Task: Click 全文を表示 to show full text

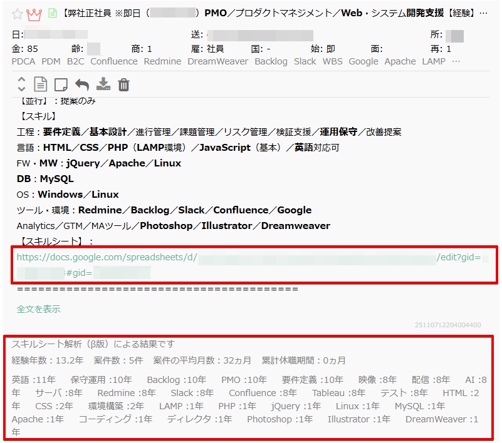Action: pos(38,309)
